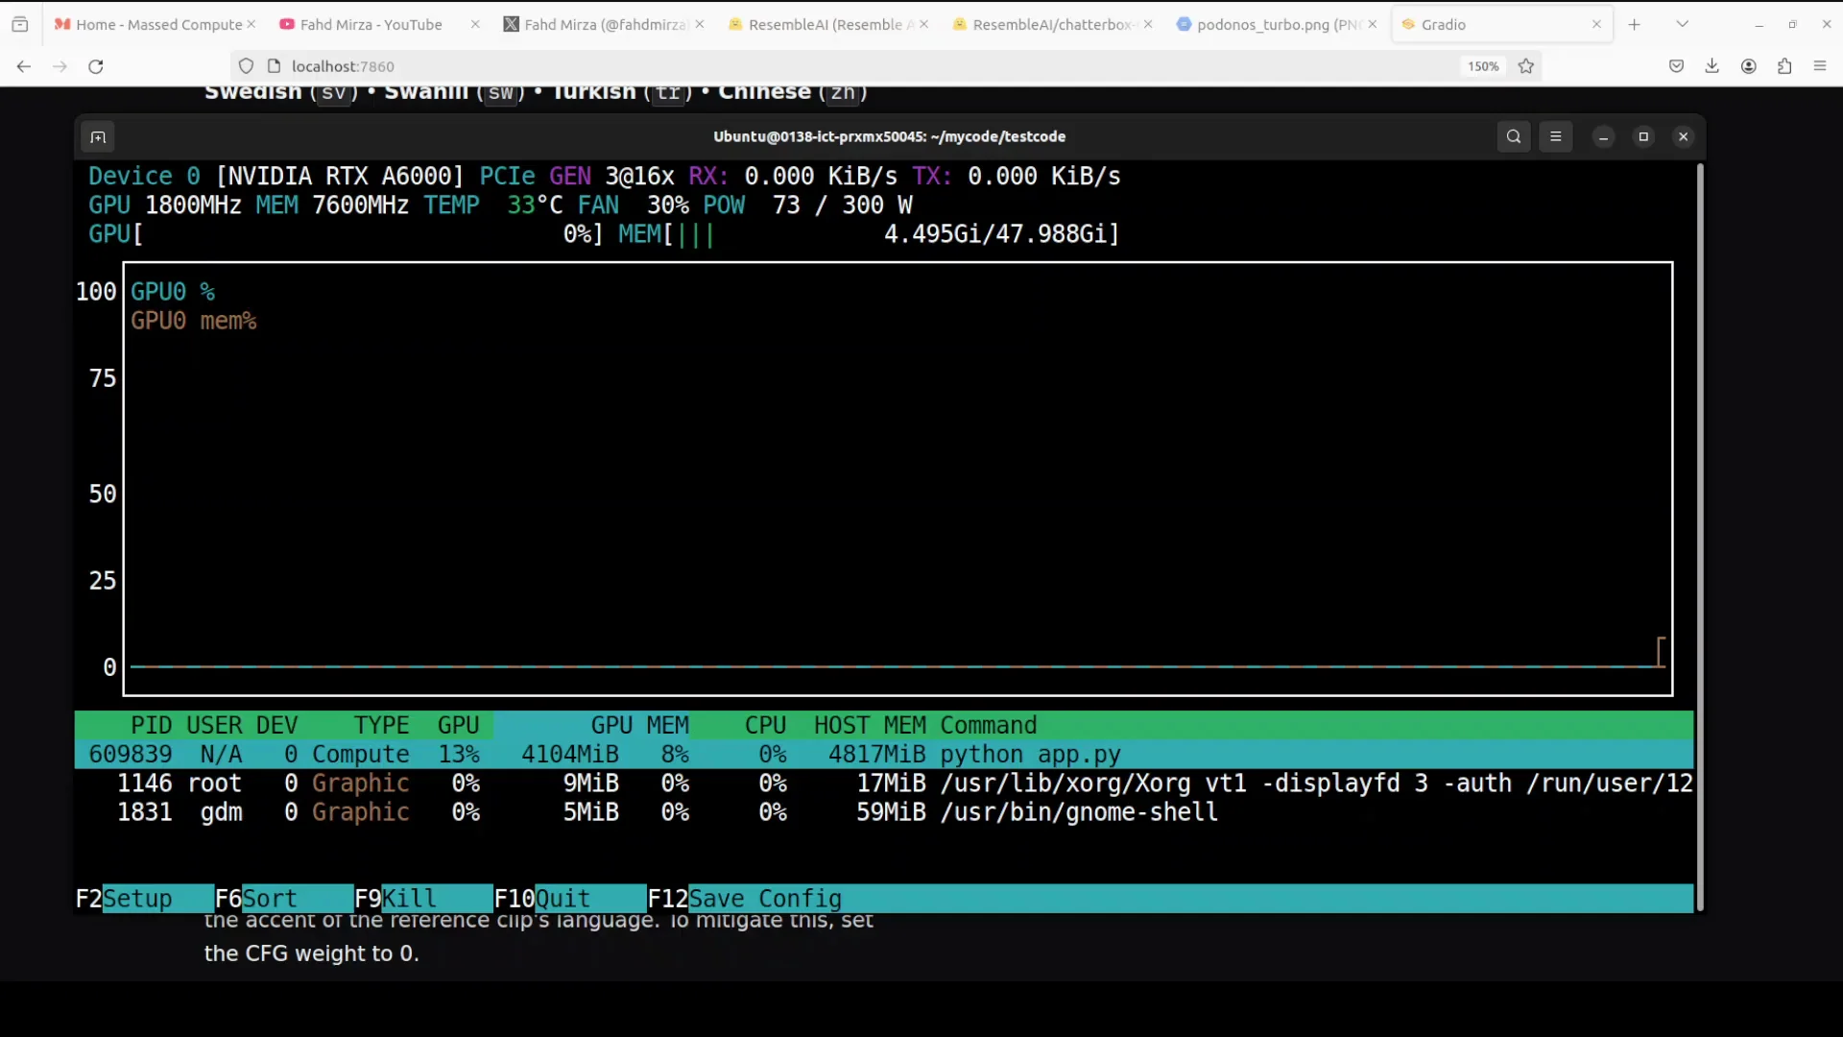The height and width of the screenshot is (1037, 1843).
Task: Click the 150% zoom level control
Action: click(x=1482, y=66)
